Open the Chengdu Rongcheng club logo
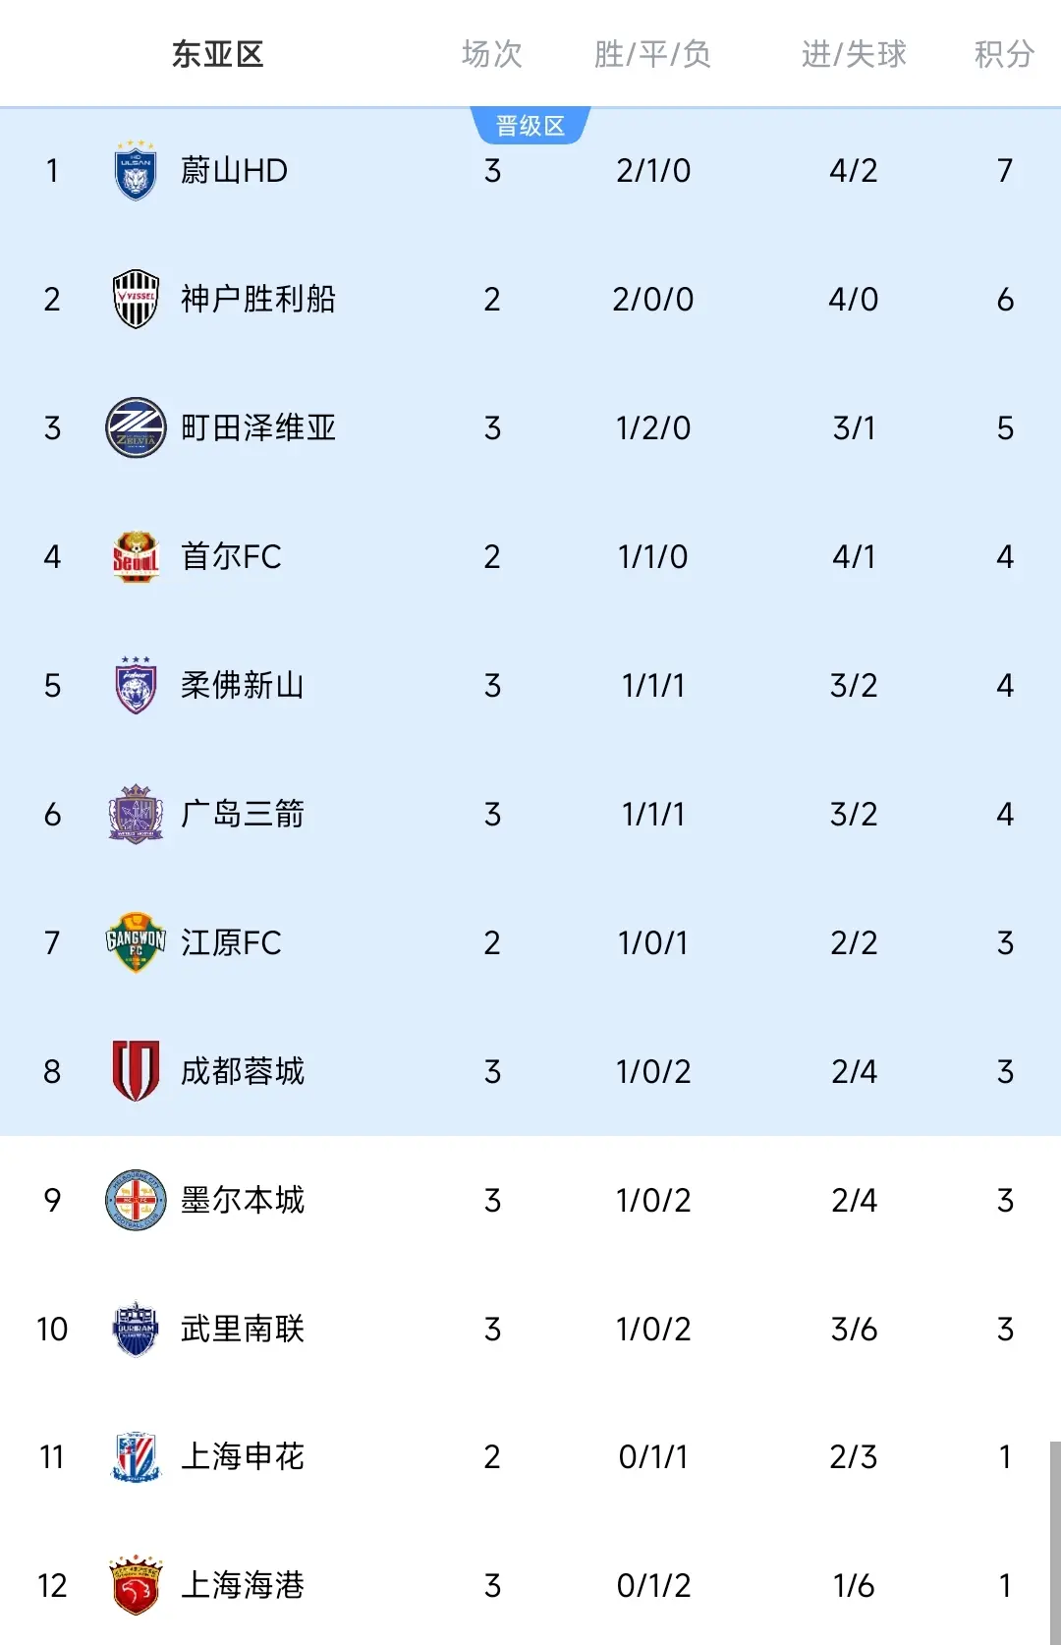Image resolution: width=1061 pixels, height=1645 pixels. click(x=136, y=1071)
